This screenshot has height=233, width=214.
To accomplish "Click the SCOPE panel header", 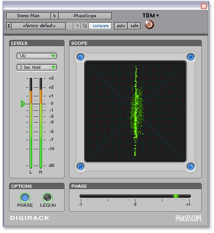I will pyautogui.click(x=135, y=43).
